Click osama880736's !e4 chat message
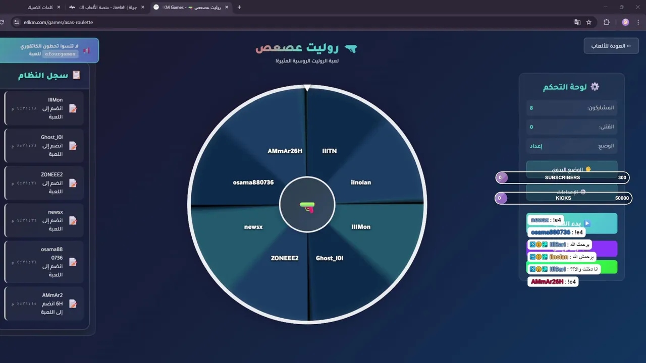 click(x=557, y=232)
